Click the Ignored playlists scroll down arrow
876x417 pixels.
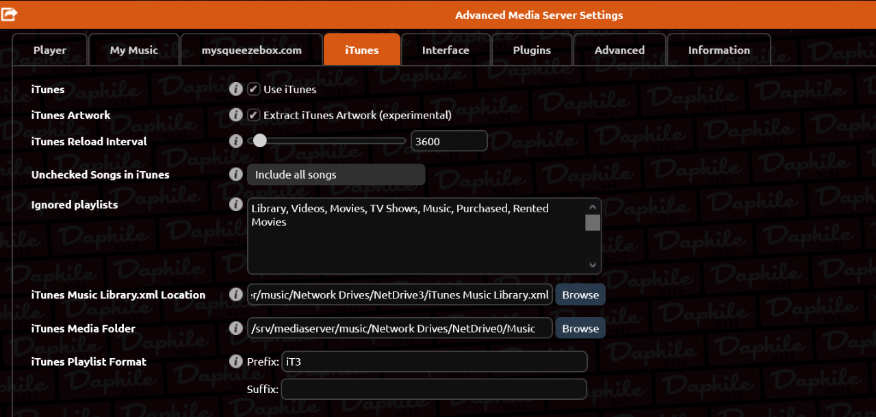pyautogui.click(x=593, y=265)
